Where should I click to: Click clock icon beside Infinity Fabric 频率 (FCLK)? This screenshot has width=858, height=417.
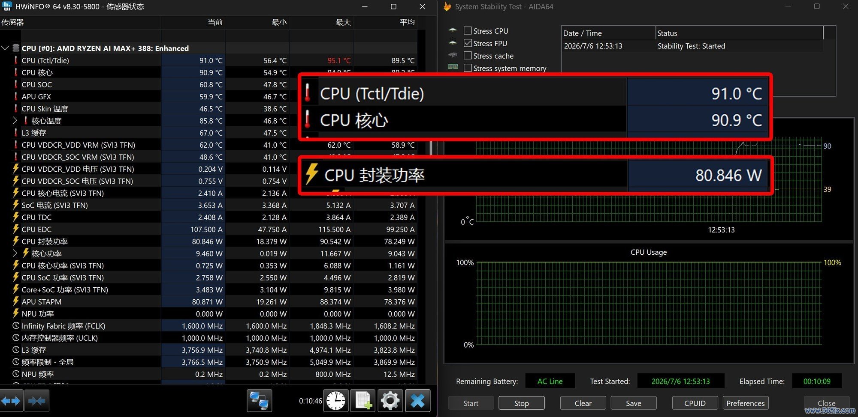coord(16,326)
